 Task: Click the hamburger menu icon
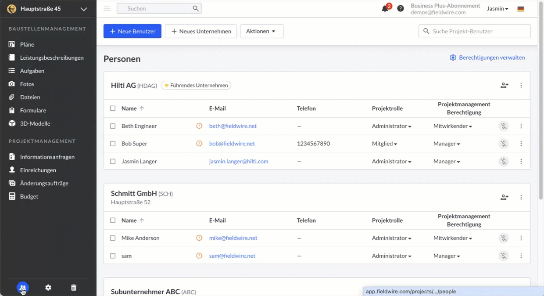pyautogui.click(x=107, y=8)
